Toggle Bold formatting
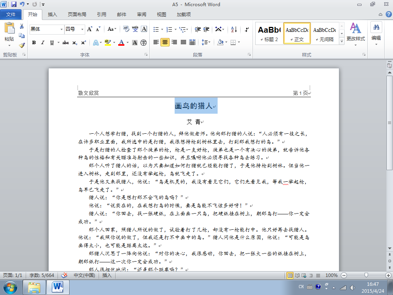Screen dimensions: 393x295 click(x=34, y=43)
